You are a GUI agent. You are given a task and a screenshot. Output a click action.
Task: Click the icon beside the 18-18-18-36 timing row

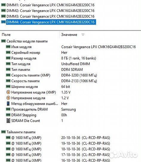coord(8,149)
